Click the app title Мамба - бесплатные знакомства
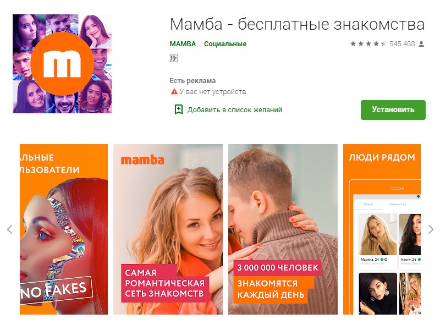The height and width of the screenshot is (330, 440). [297, 24]
